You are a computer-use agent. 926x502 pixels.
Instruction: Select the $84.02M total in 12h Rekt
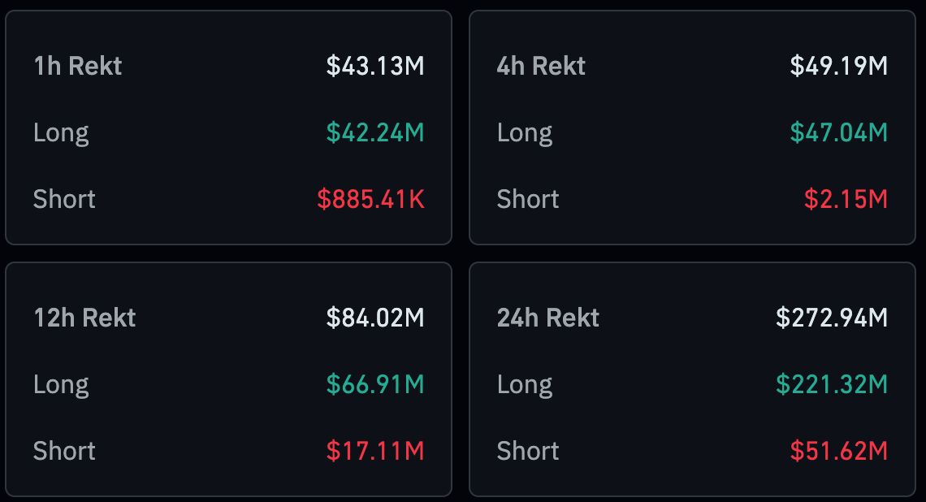coord(375,318)
